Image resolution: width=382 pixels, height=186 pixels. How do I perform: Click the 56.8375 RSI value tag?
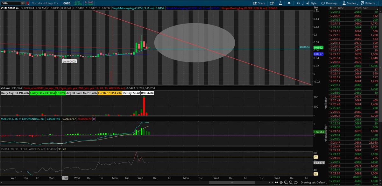[319, 162]
